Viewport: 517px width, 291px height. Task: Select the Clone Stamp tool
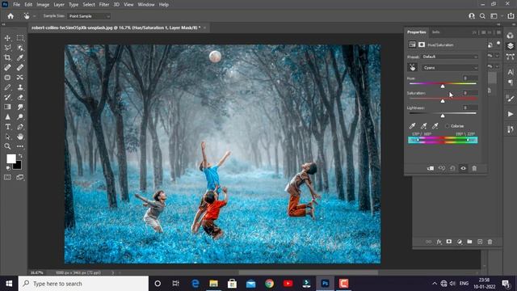[20, 87]
